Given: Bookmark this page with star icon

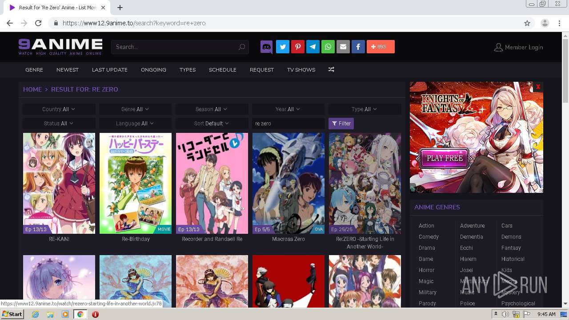Looking at the screenshot, I should click(527, 23).
